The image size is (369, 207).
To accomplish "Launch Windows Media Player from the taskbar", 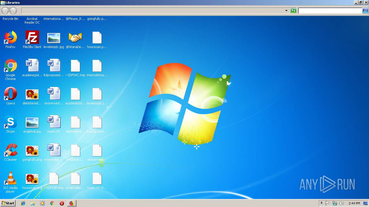I will [42, 203].
